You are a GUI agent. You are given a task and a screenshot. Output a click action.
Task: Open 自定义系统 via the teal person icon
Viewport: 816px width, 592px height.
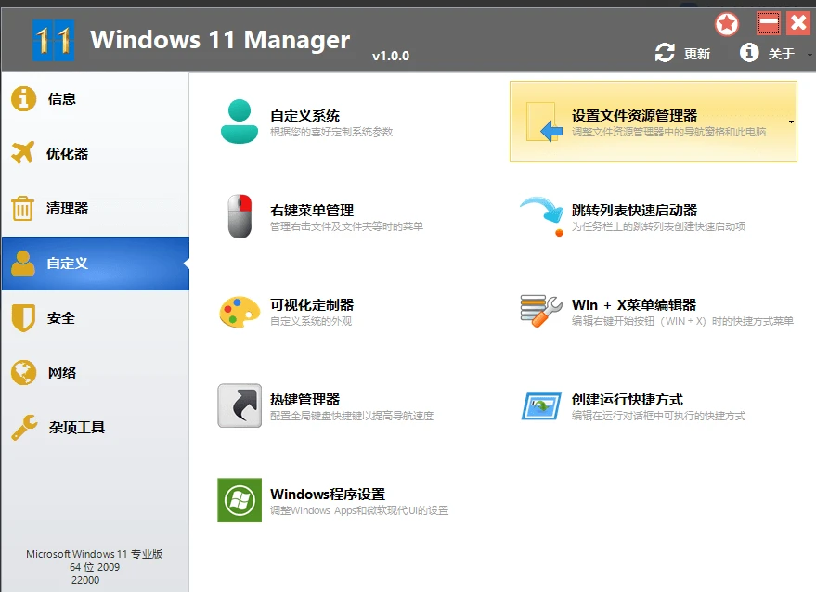tap(239, 121)
